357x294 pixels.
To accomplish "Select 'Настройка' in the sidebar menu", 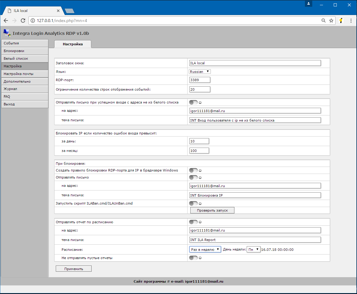I will 25,66.
